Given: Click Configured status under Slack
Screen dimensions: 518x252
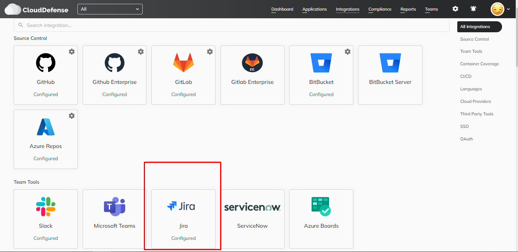Looking at the screenshot, I should pos(46,238).
